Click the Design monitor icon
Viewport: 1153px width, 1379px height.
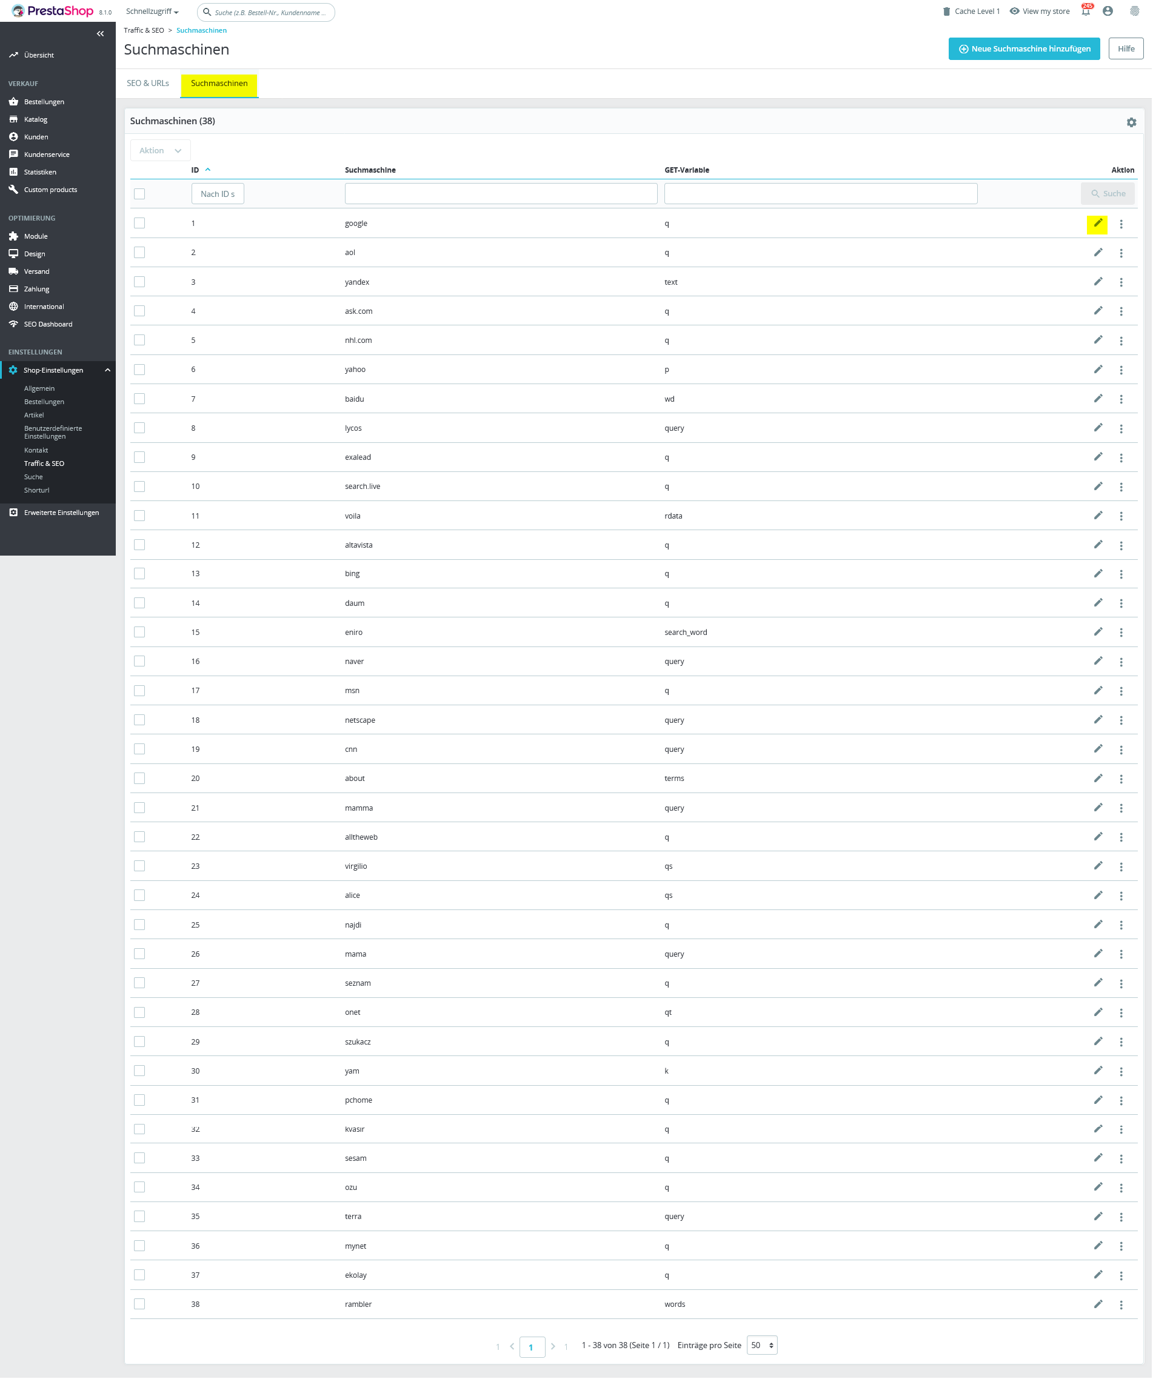coord(13,253)
